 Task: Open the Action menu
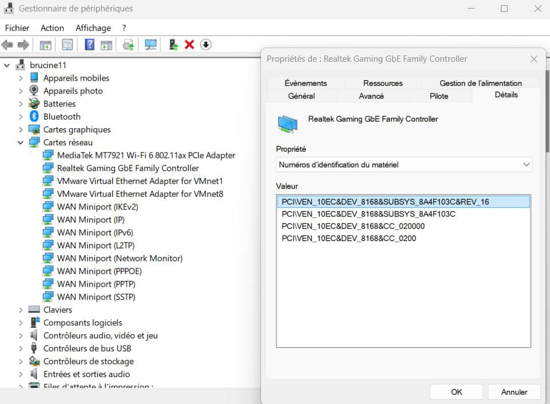pyautogui.click(x=52, y=27)
